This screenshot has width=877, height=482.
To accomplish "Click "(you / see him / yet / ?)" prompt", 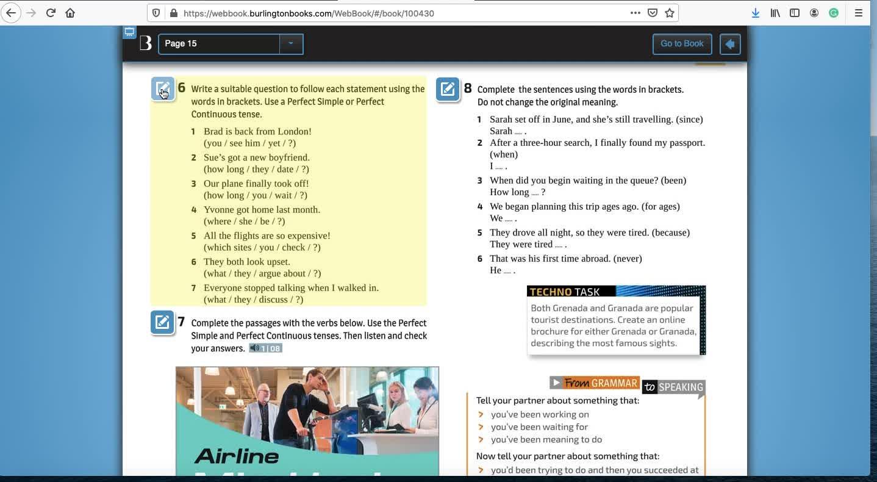I will tap(249, 143).
